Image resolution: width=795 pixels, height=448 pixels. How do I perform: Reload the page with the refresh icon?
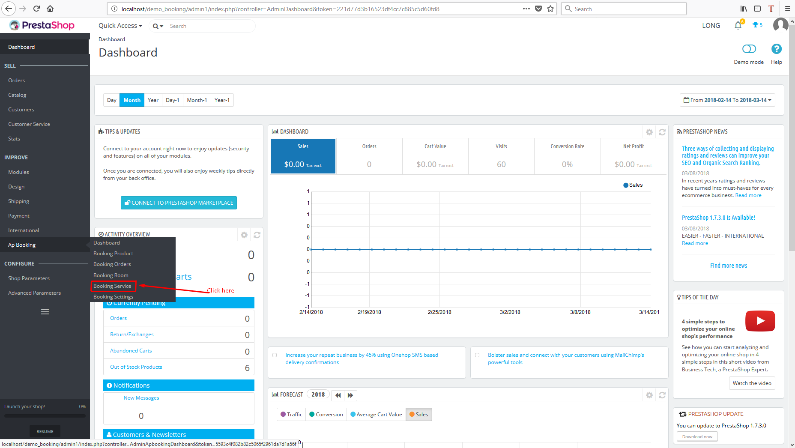click(x=36, y=9)
